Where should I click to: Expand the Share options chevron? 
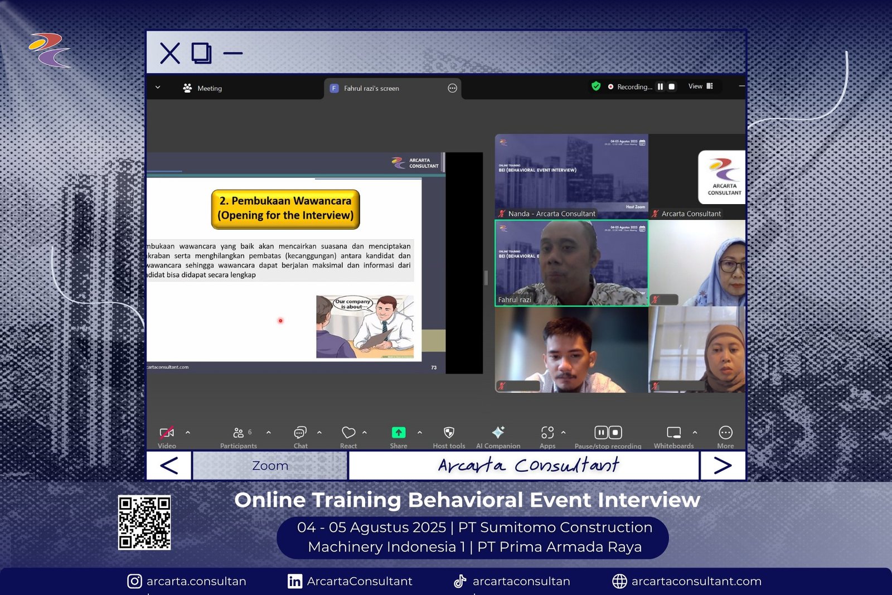coord(420,432)
